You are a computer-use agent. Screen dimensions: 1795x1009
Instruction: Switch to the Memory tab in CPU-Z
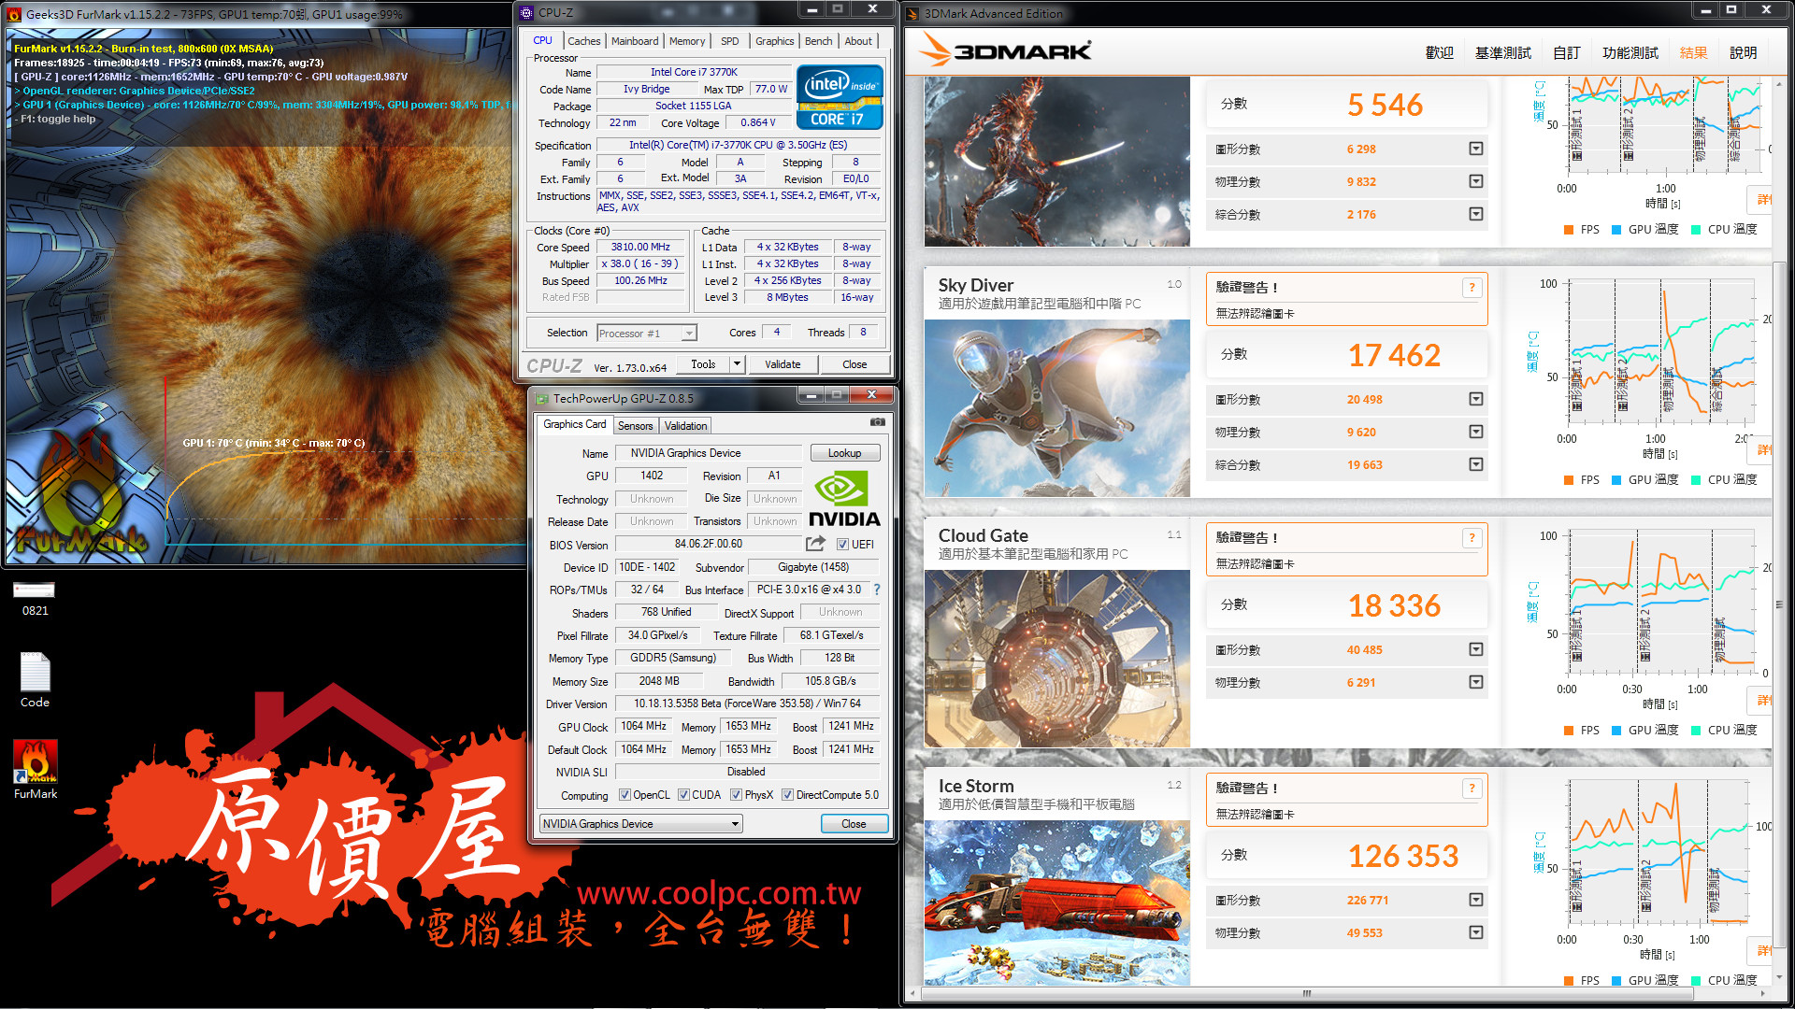(687, 41)
